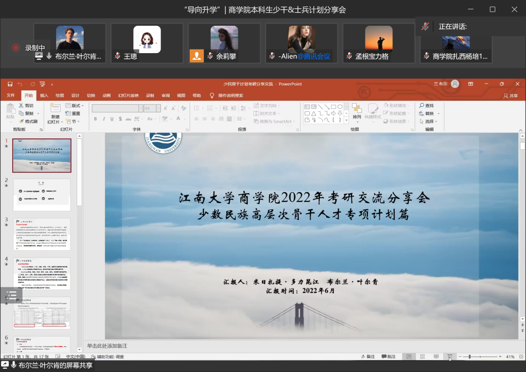Click the Share (共享) button
The height and width of the screenshot is (372, 526).
click(511, 95)
